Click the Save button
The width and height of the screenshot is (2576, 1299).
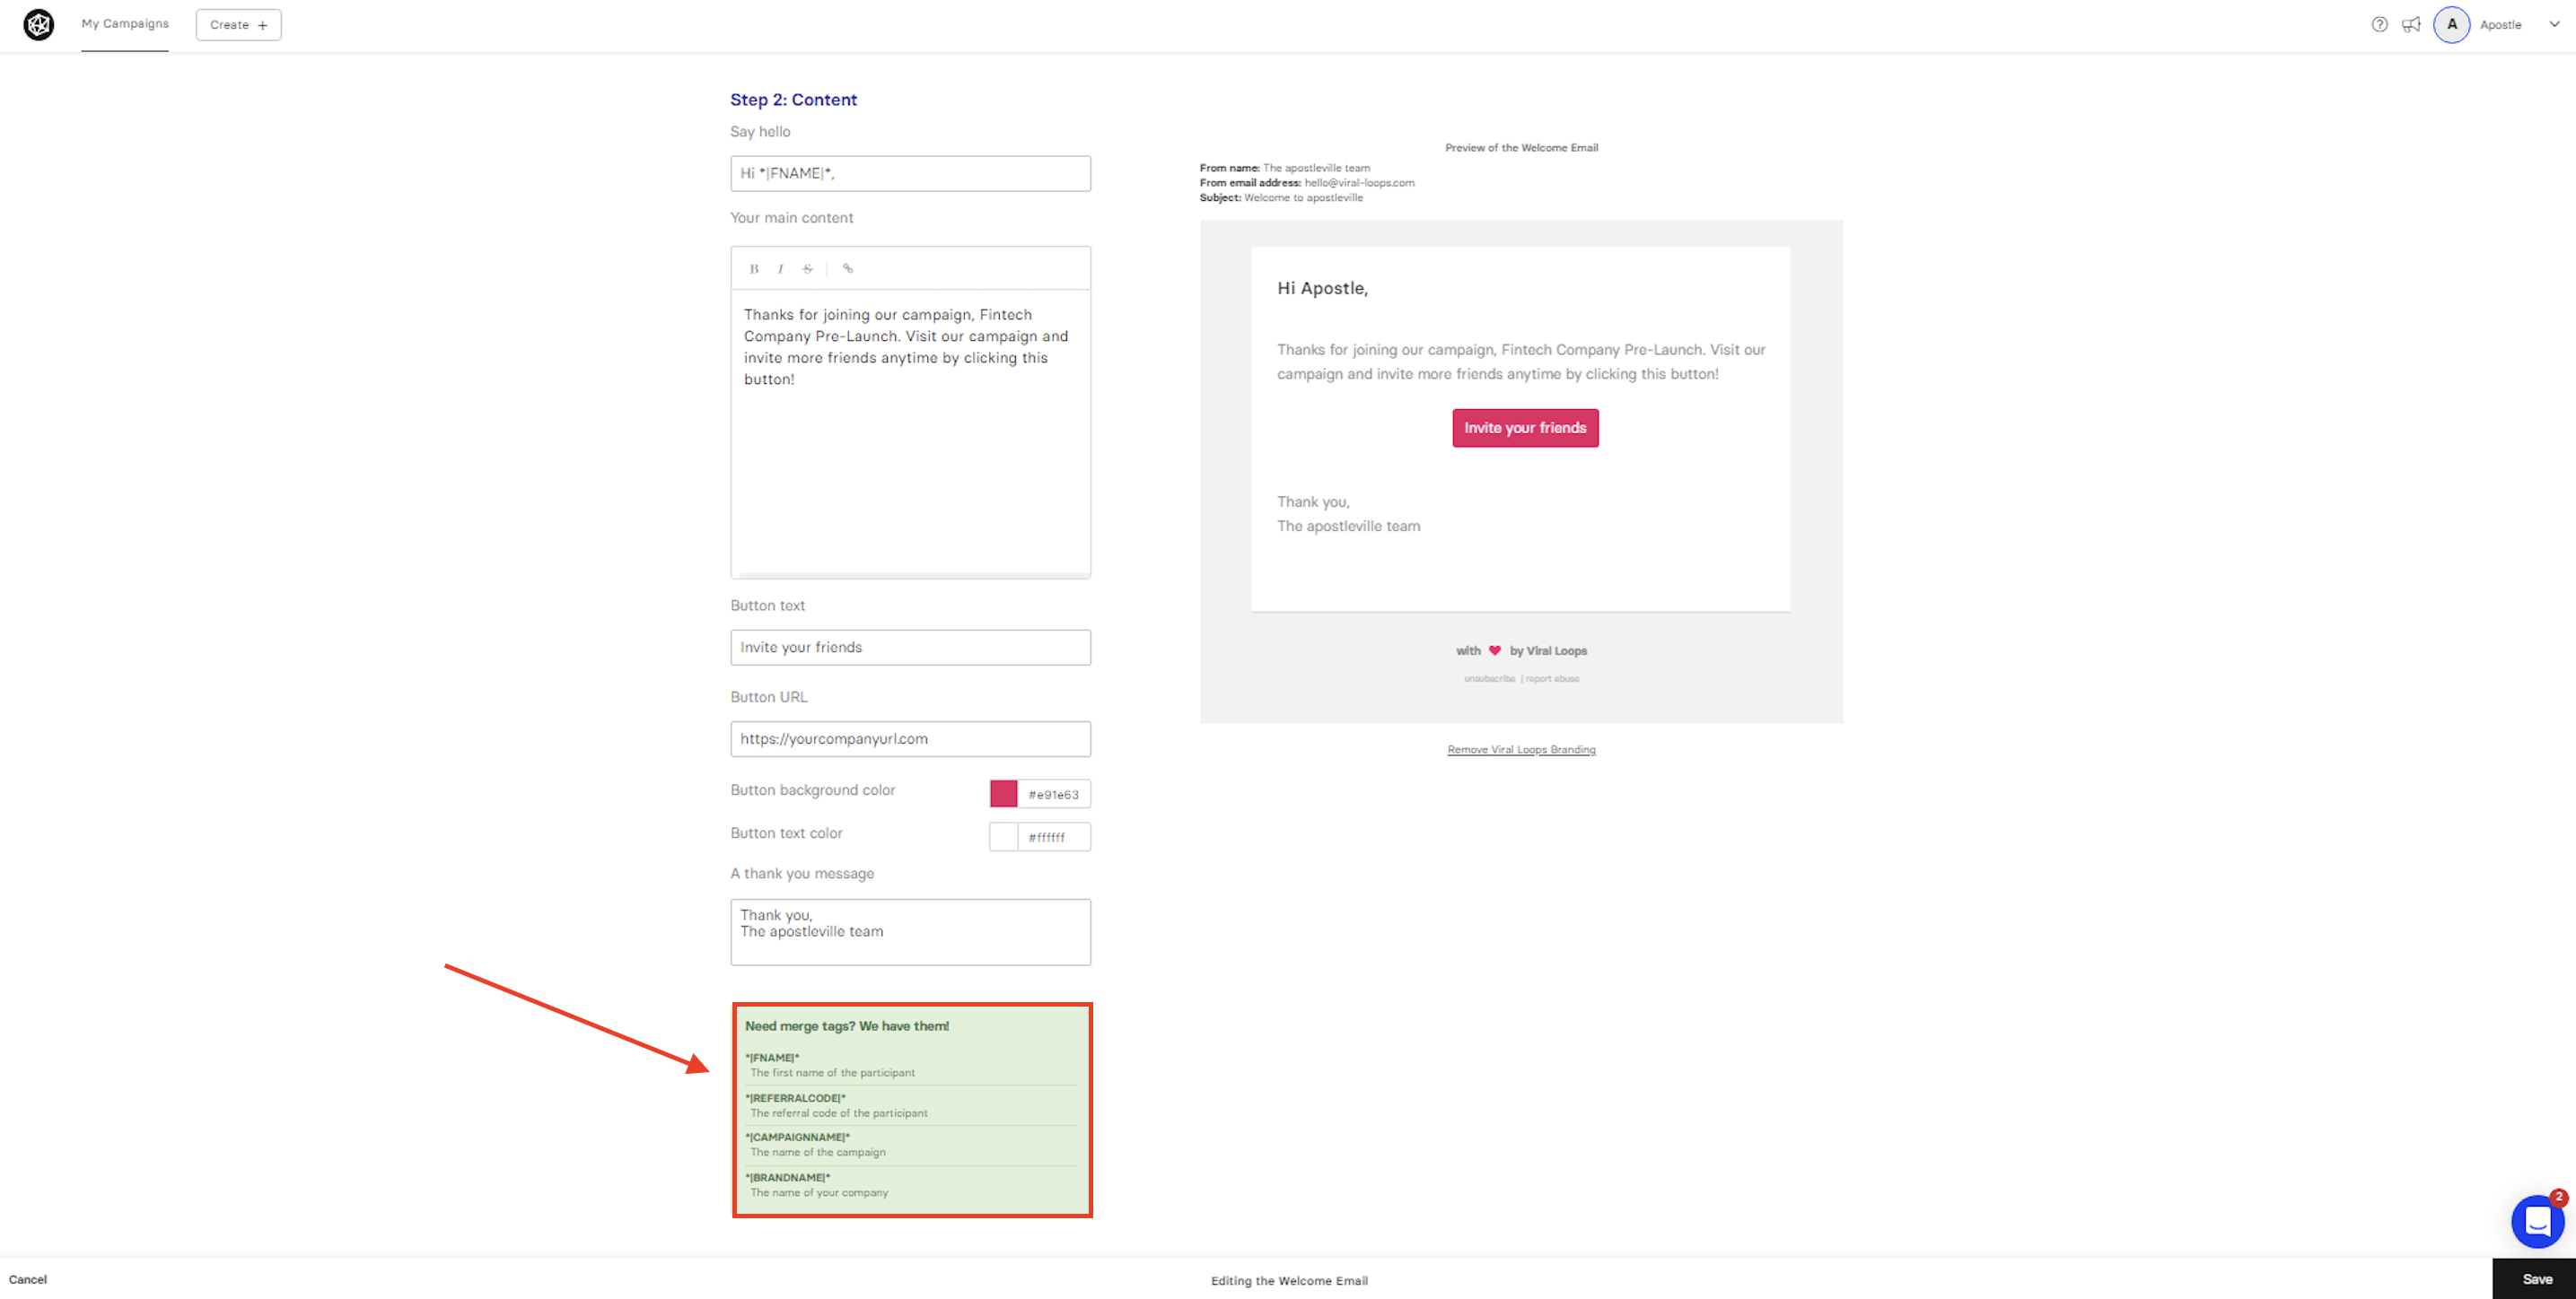pyautogui.click(x=2535, y=1279)
